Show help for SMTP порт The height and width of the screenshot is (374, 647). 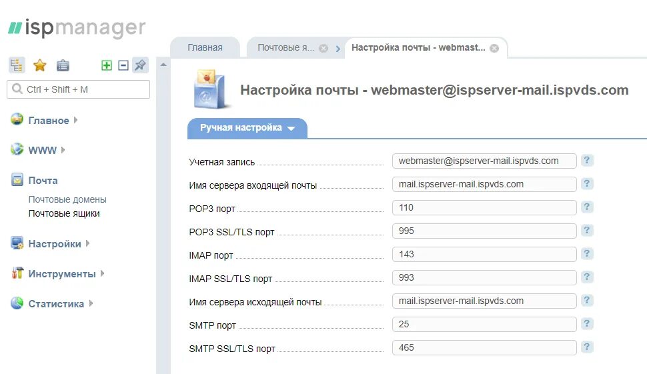(x=587, y=323)
